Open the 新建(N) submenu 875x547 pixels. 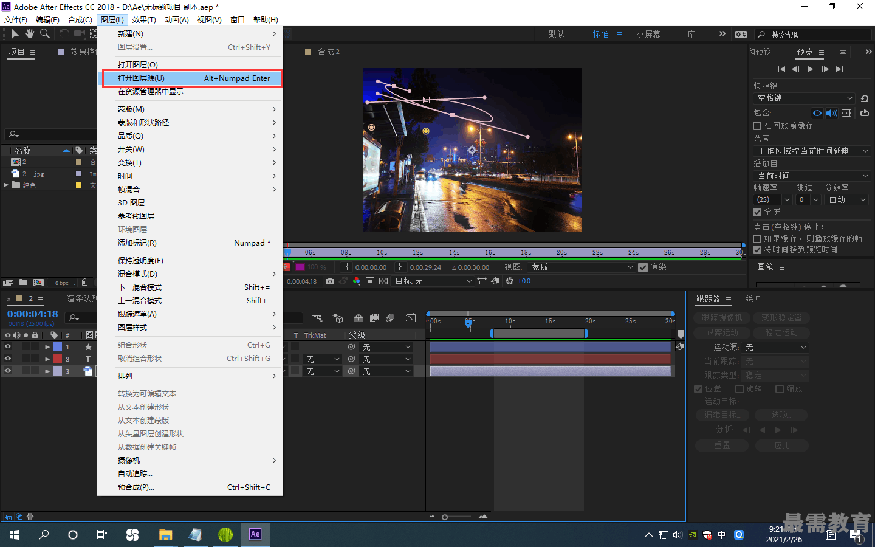pos(190,34)
